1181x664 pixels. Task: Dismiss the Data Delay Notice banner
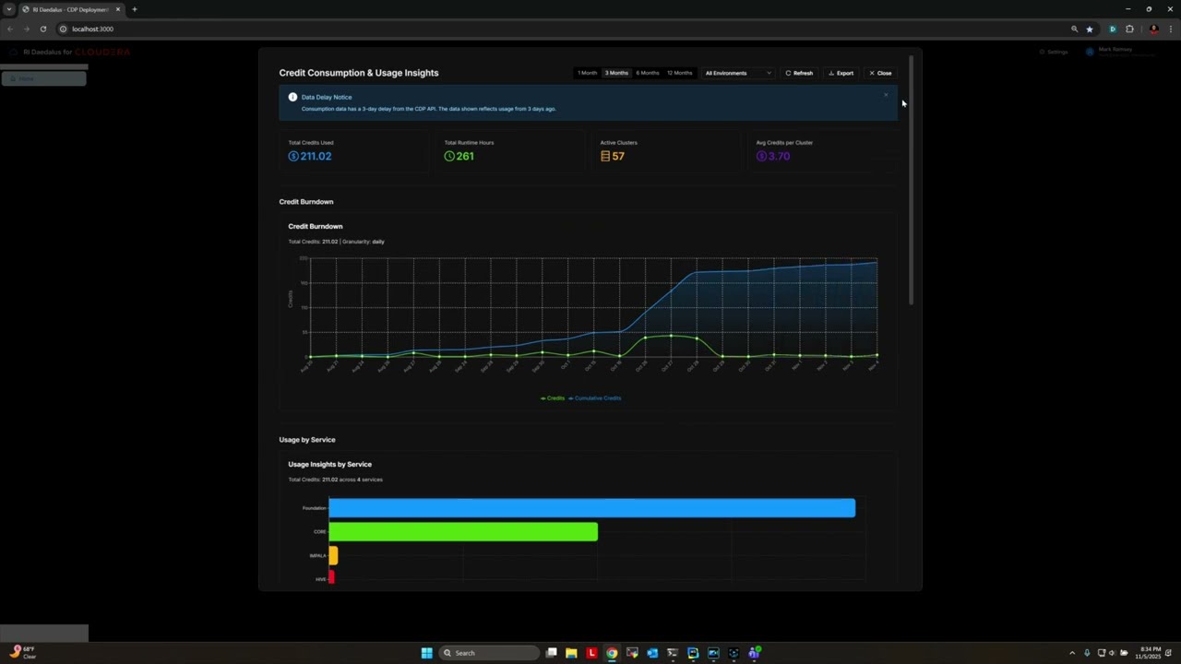point(886,95)
